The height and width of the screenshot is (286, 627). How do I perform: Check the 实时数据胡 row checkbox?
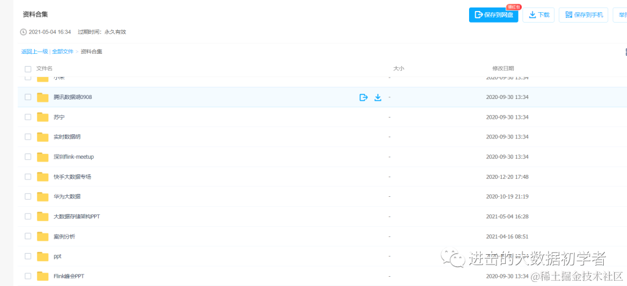(x=28, y=137)
